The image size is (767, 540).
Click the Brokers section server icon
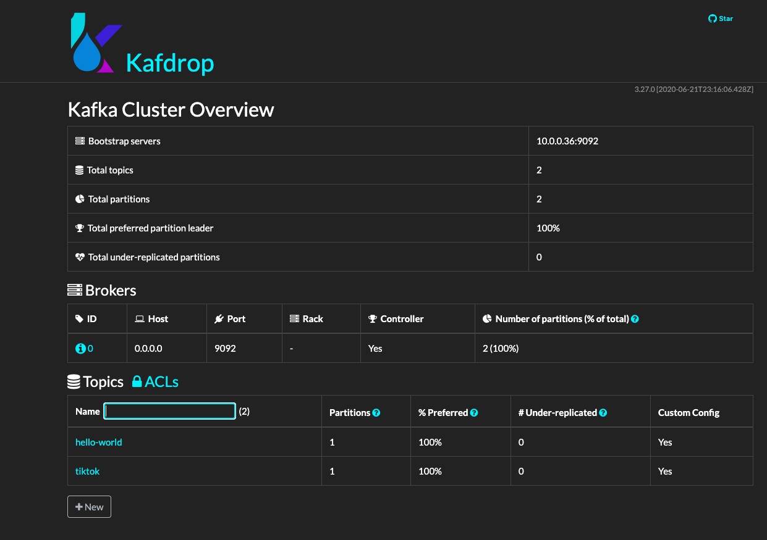[x=74, y=289]
